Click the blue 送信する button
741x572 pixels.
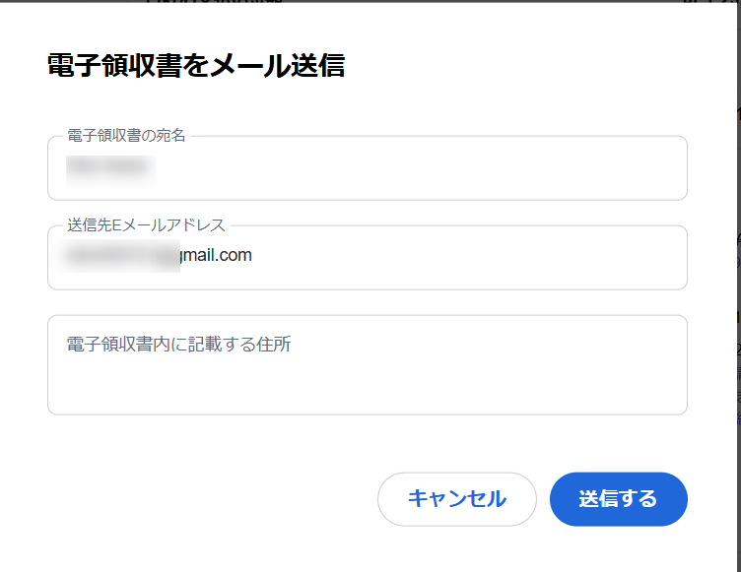tap(618, 499)
